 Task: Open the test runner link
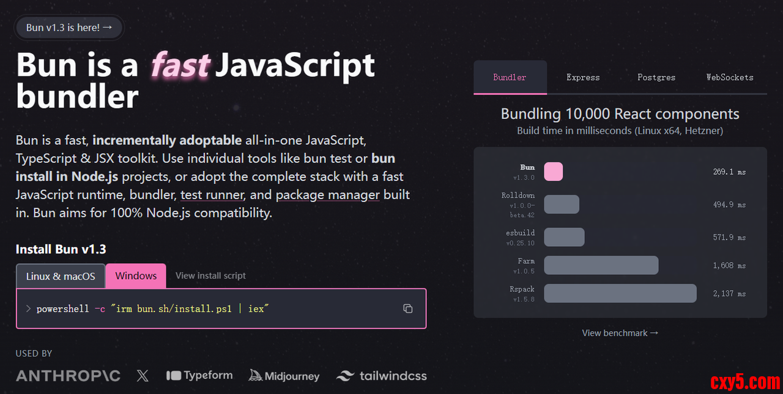click(x=212, y=195)
